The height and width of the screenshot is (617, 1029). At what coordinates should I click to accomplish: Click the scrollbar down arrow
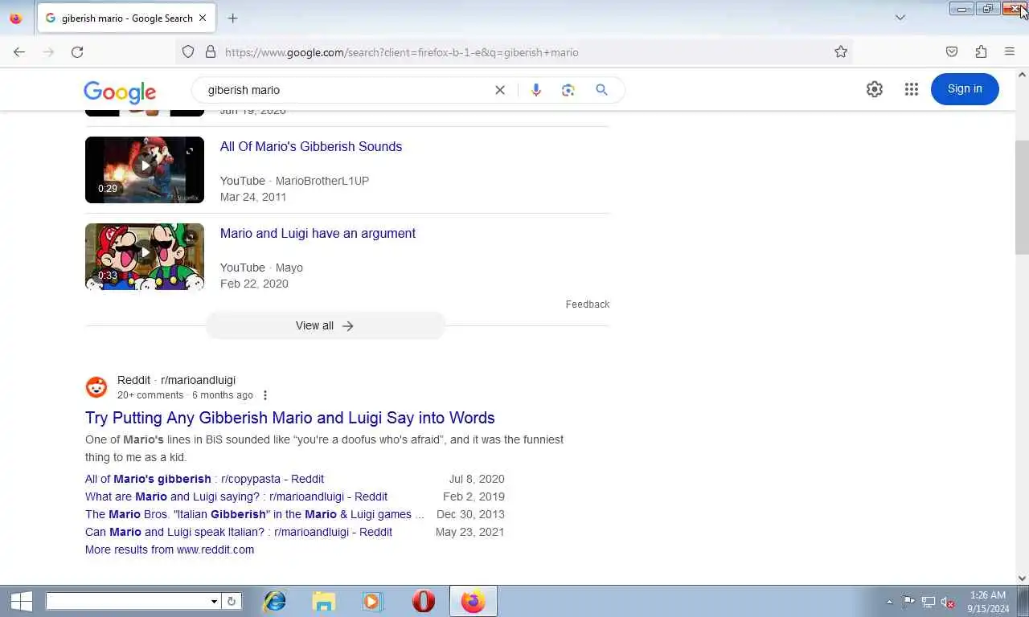point(1022,578)
